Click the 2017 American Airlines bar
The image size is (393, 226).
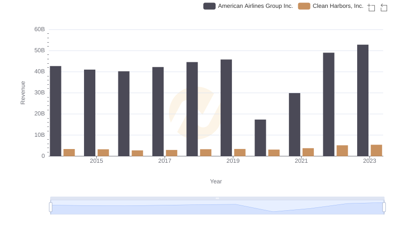tap(158, 111)
